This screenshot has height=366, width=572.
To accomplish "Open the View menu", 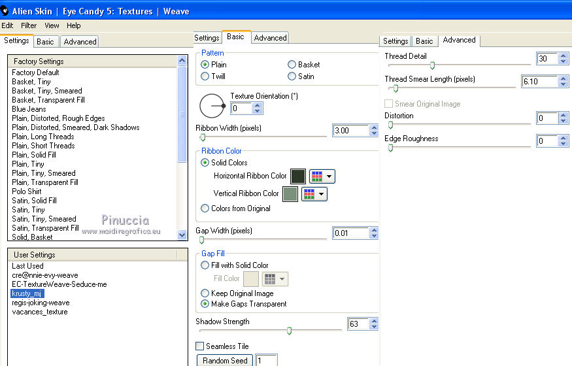I will pyautogui.click(x=52, y=25).
